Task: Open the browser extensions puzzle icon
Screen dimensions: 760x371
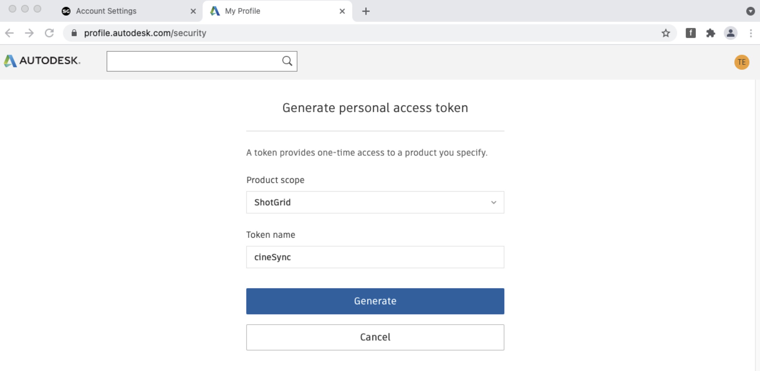Action: 710,33
